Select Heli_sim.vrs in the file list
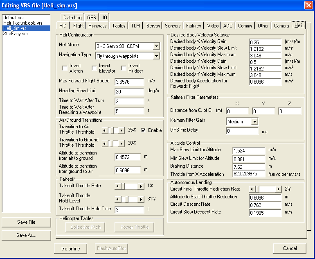This screenshot has height=259, width=315. (x=26, y=28)
